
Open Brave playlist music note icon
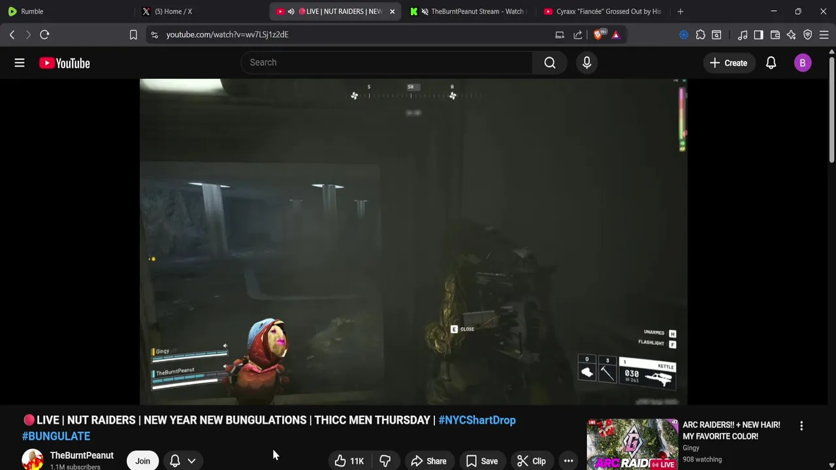743,35
